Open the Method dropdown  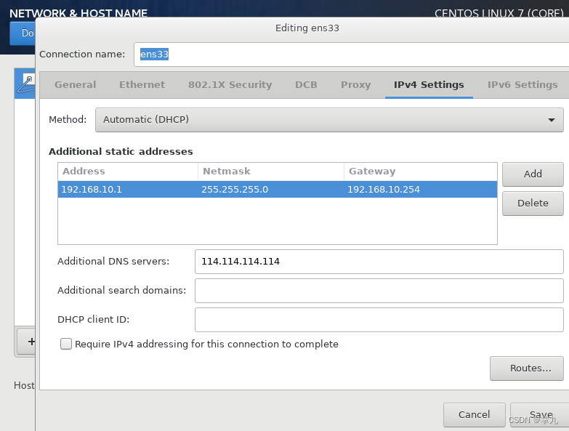coord(329,119)
